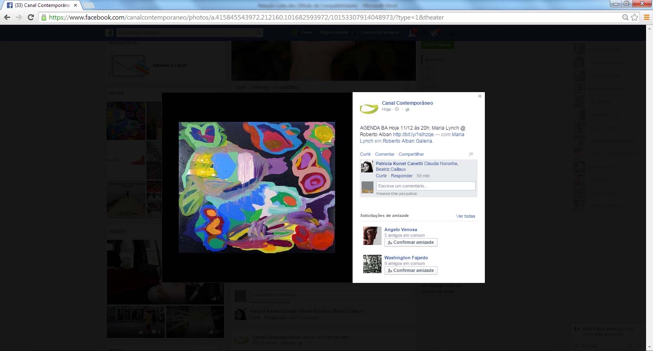The height and width of the screenshot is (351, 653).
Task: Click Comentar under the post
Action: [x=385, y=154]
